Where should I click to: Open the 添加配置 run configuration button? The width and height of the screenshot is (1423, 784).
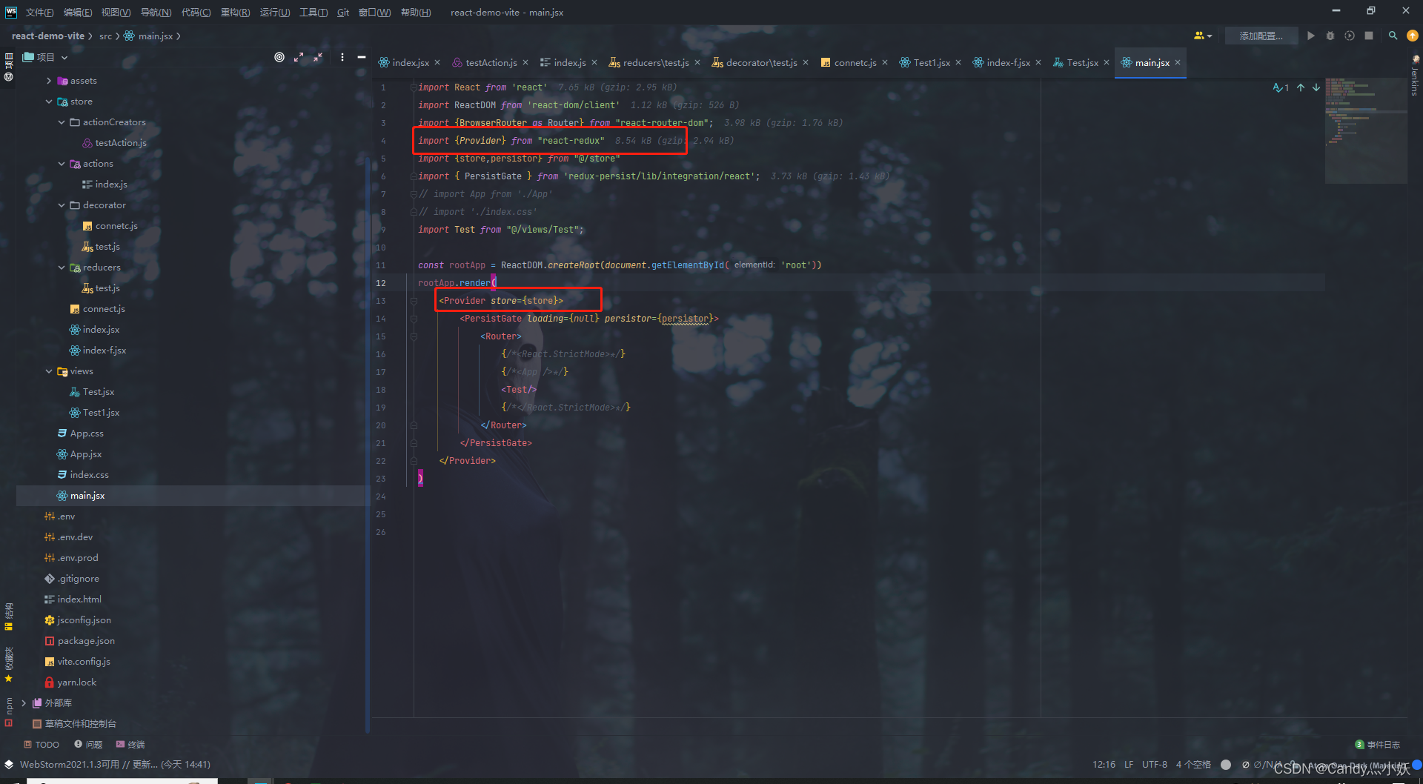(x=1261, y=36)
